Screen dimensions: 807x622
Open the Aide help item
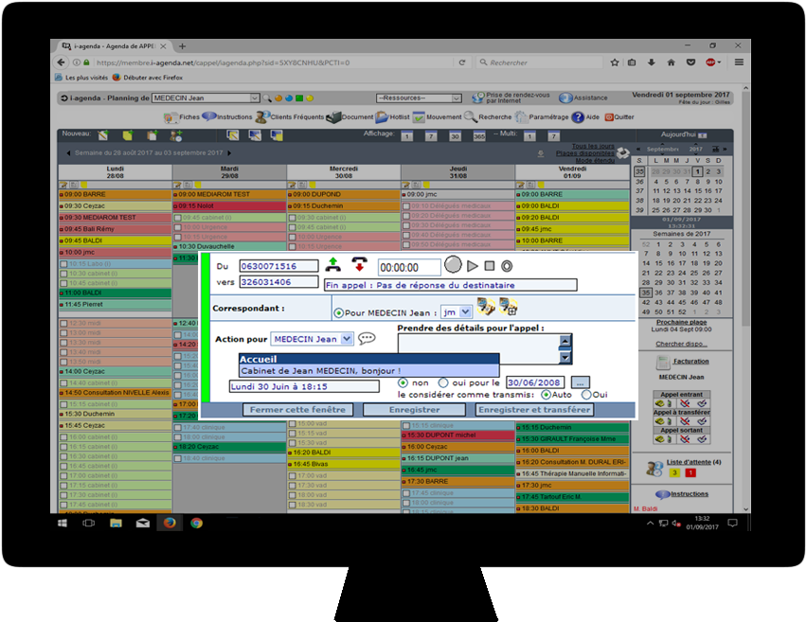pos(585,116)
